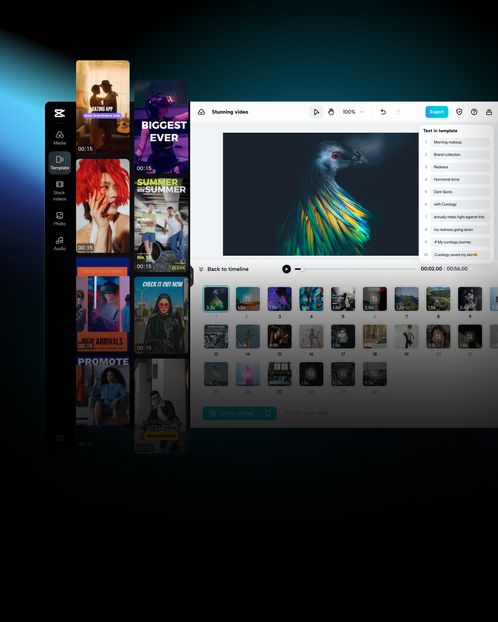498x622 pixels.
Task: Open the layers stack icon
Action: pos(489,112)
